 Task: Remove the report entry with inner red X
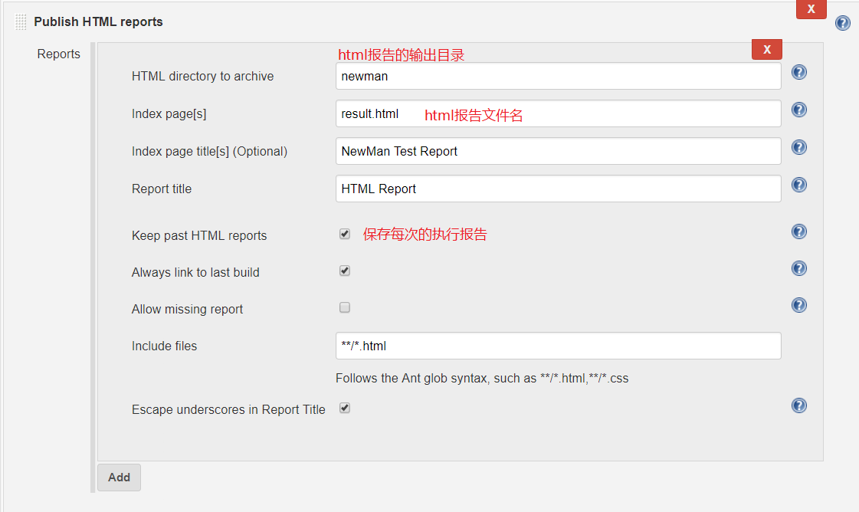pyautogui.click(x=767, y=49)
